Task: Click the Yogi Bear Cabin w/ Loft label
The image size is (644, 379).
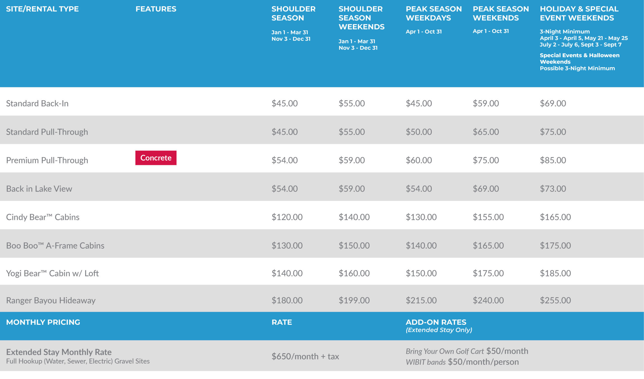Action: pos(52,273)
